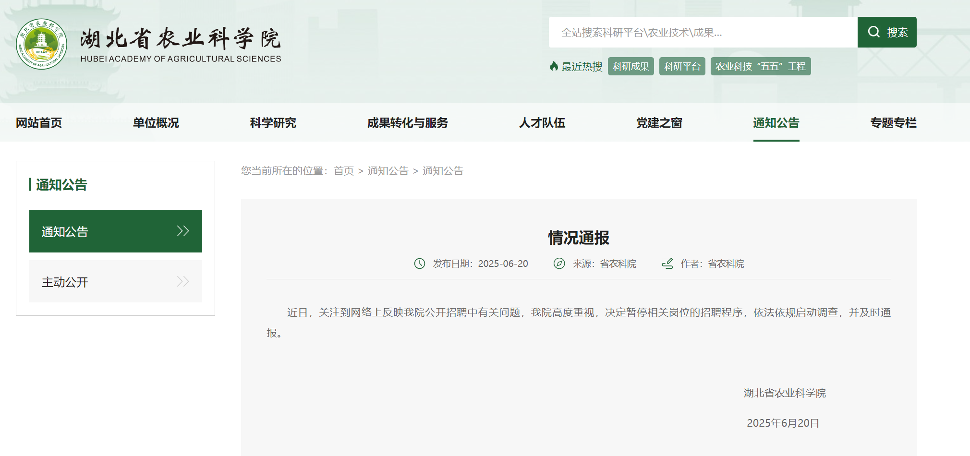The width and height of the screenshot is (970, 456).
Task: Select the 专题专栏 navigation item
Action: [x=893, y=123]
